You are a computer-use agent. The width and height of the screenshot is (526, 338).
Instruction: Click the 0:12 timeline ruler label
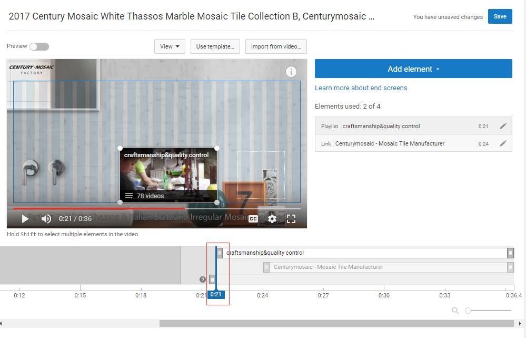[x=19, y=295]
